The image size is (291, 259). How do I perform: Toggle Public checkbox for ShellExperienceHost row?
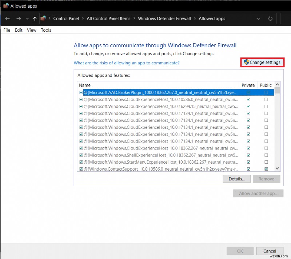point(266,155)
